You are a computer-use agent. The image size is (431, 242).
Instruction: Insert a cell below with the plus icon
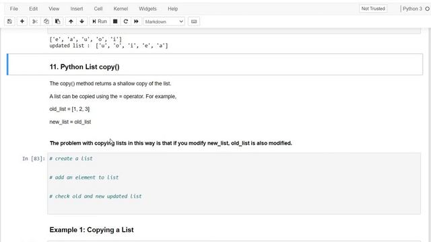[22, 22]
